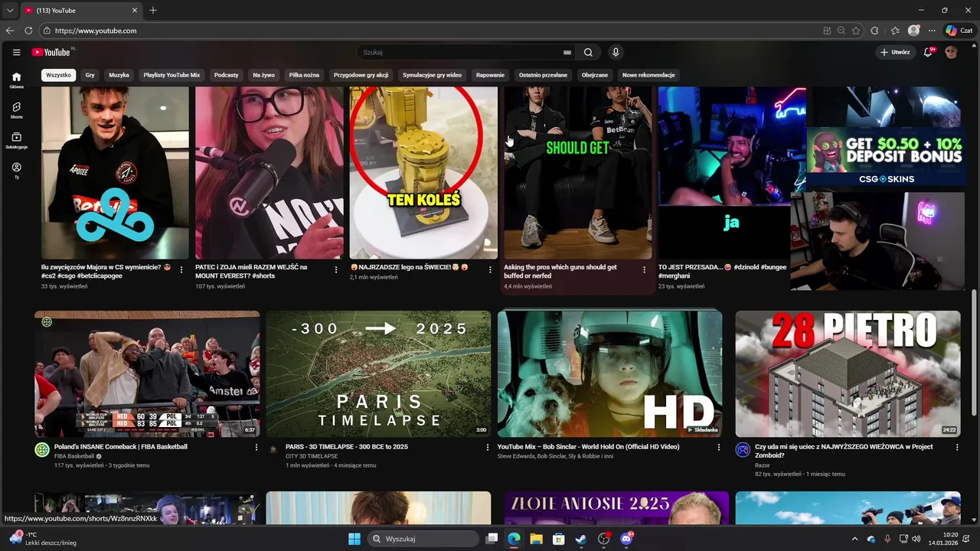The width and height of the screenshot is (980, 551).
Task: Select the Na żywo filter chip
Action: [x=263, y=75]
